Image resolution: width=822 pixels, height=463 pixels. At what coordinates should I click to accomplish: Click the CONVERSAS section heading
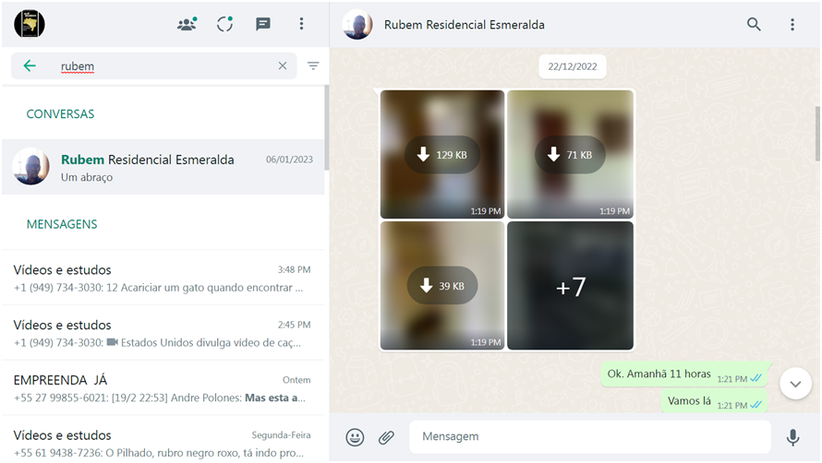click(60, 113)
